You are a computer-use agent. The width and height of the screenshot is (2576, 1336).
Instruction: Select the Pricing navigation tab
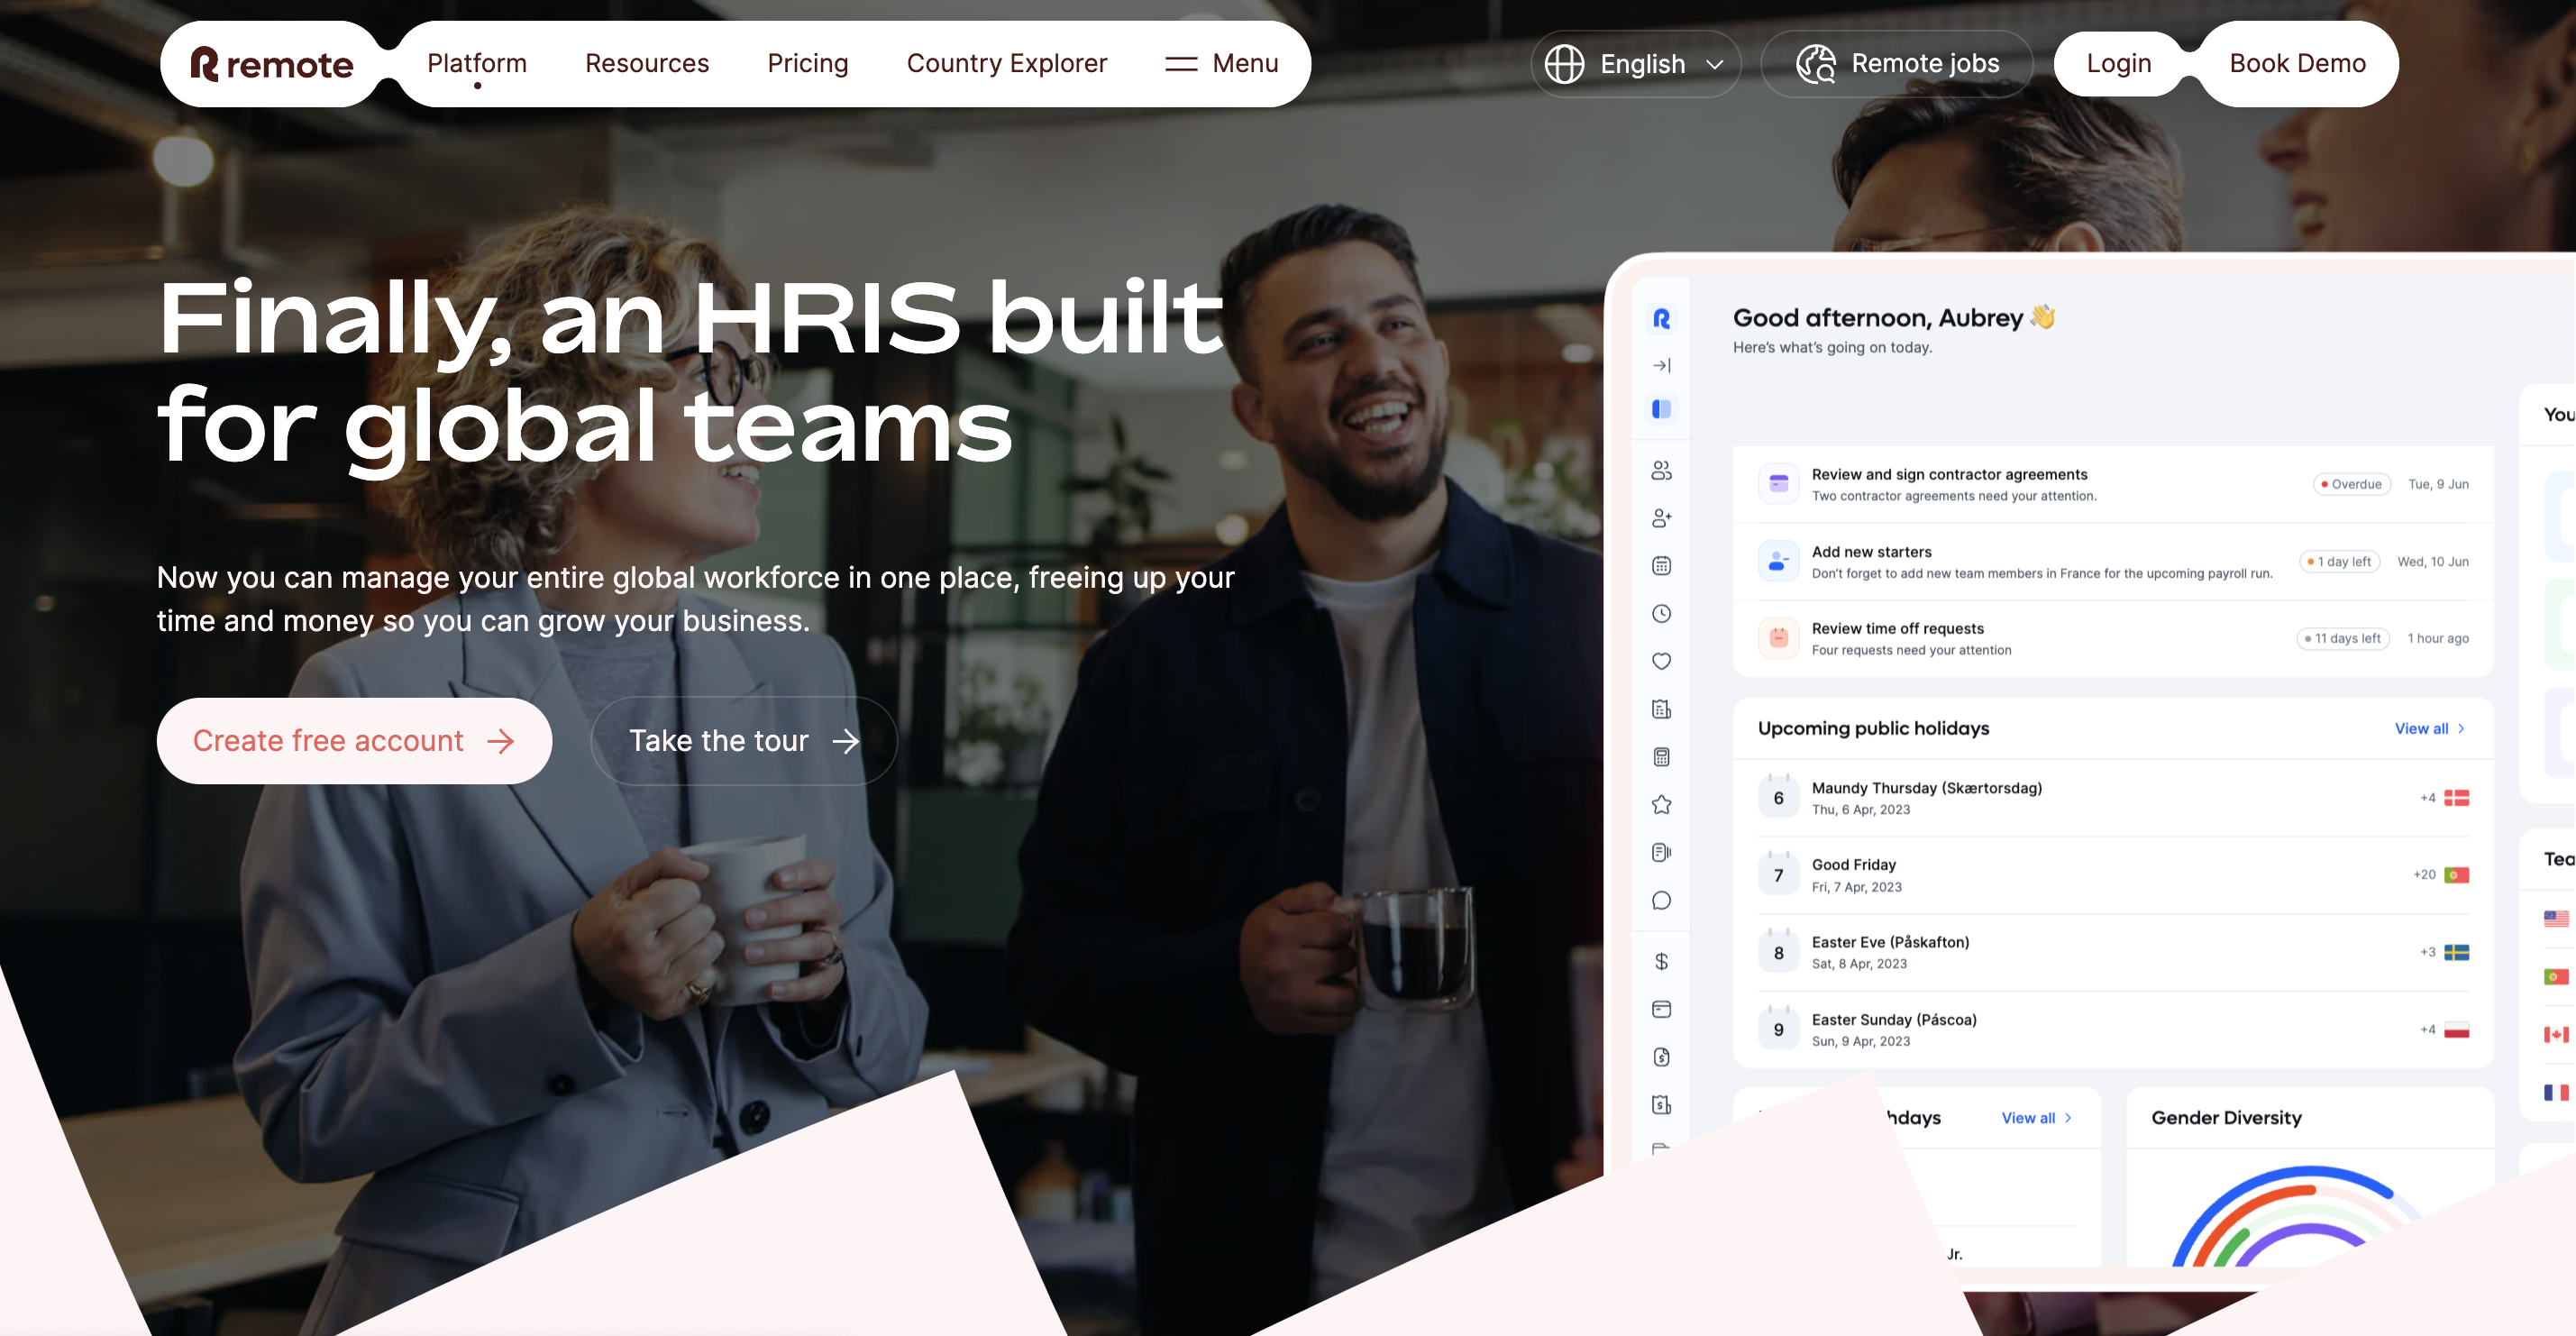(808, 61)
